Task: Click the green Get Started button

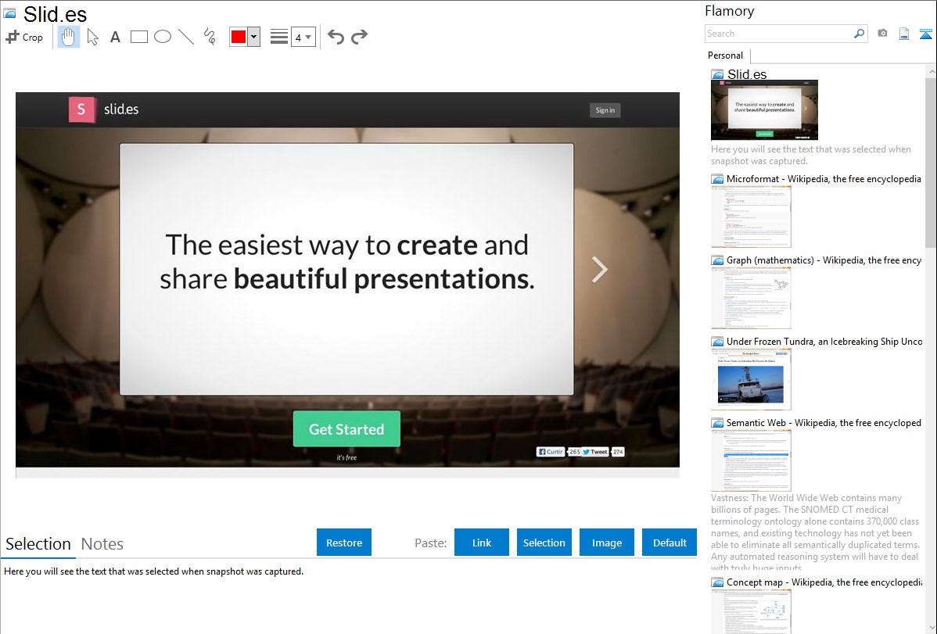Action: click(x=346, y=429)
